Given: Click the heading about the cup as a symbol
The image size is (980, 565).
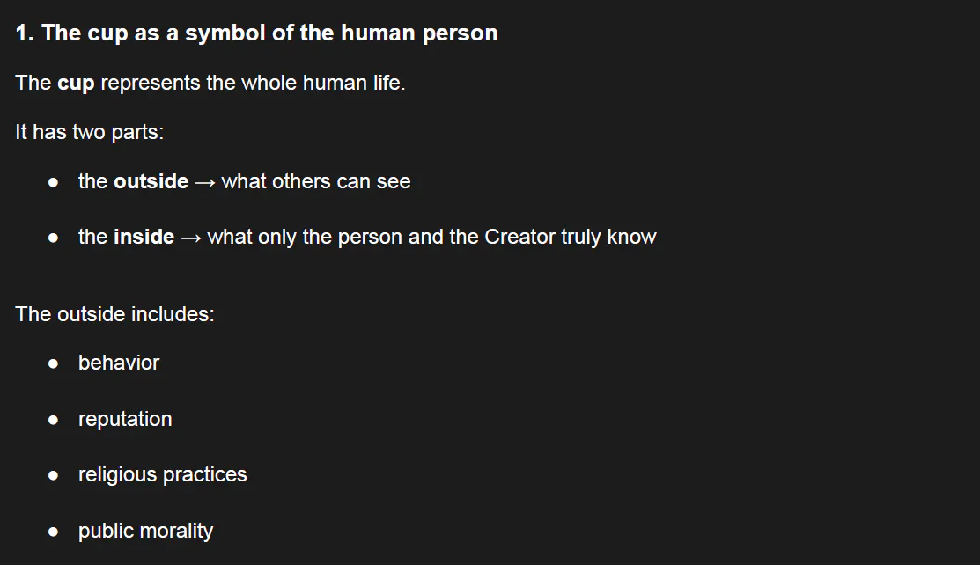Looking at the screenshot, I should point(256,33).
